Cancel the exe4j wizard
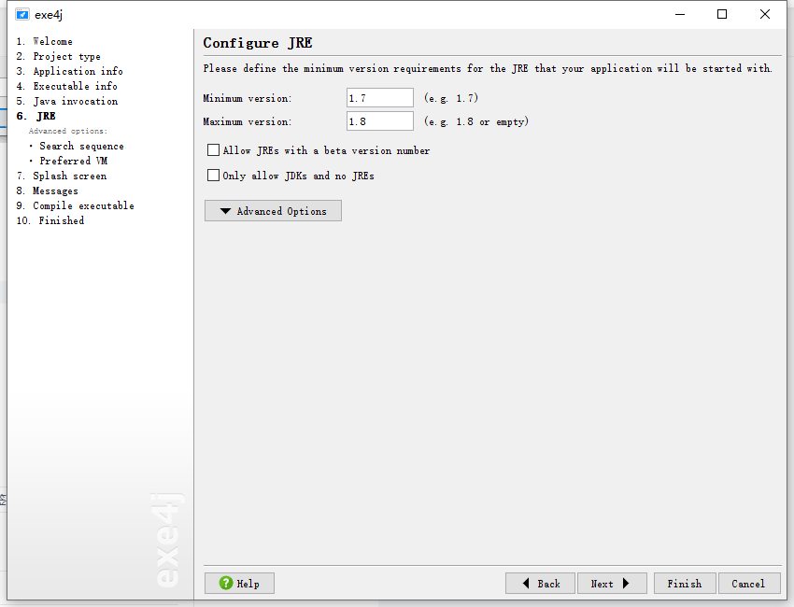This screenshot has height=607, width=794. (x=748, y=584)
